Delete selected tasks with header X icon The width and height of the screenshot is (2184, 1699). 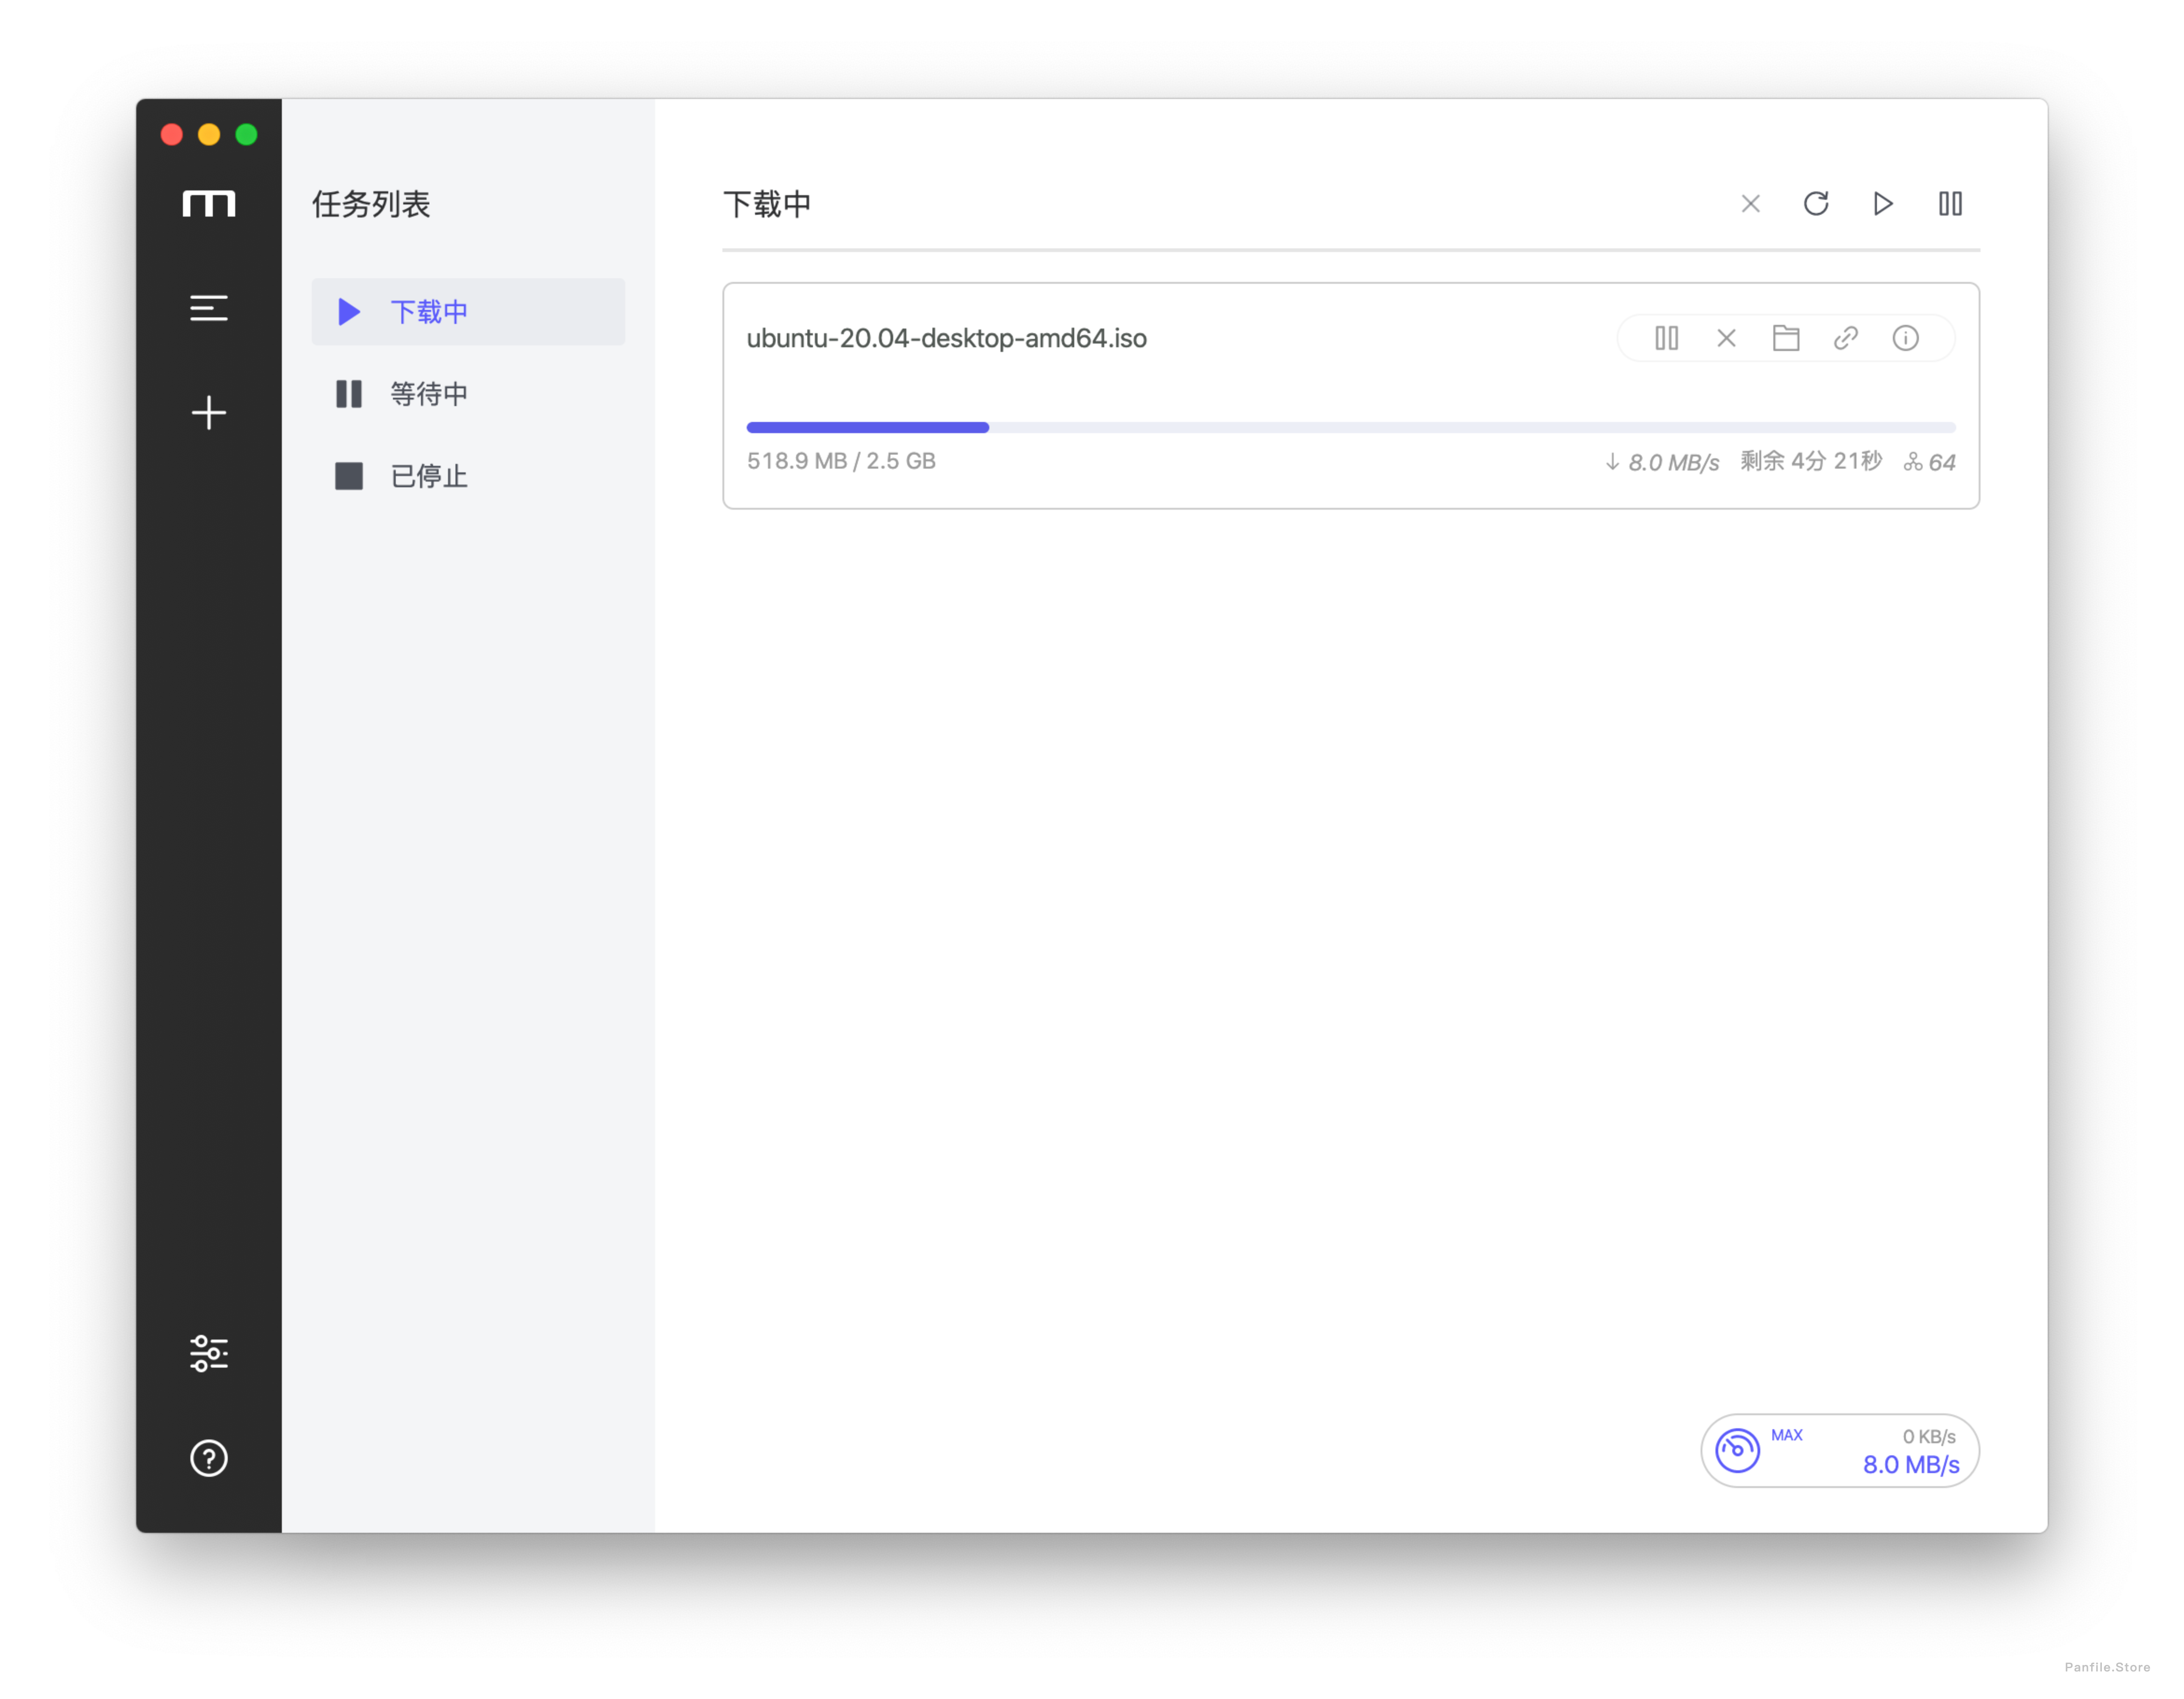click(x=1750, y=204)
